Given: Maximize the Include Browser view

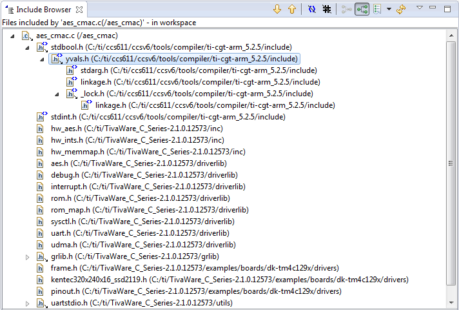Looking at the screenshot, I should coord(447,9).
